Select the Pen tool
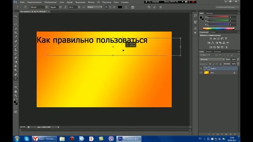 [16, 75]
